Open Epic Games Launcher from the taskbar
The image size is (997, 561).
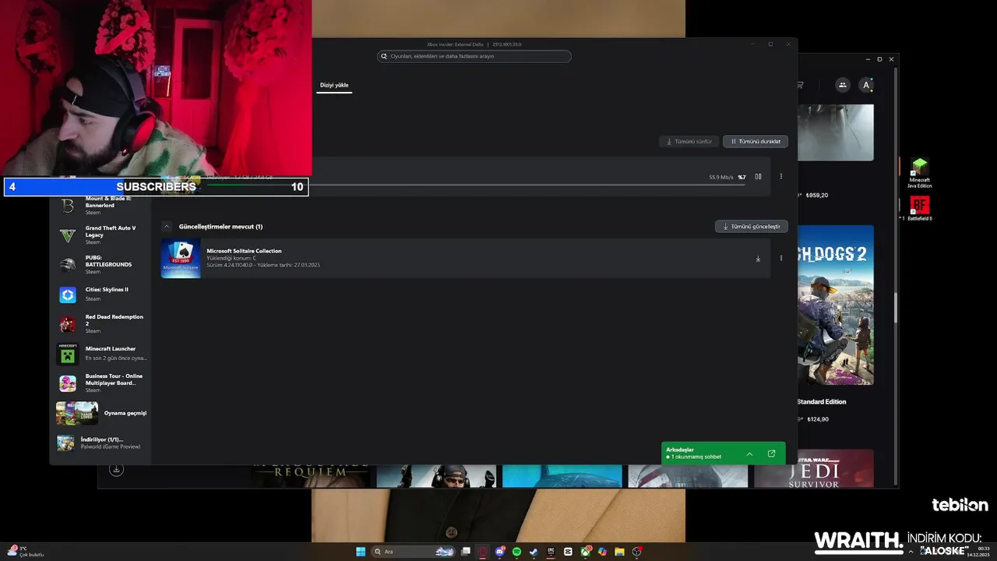(x=551, y=552)
